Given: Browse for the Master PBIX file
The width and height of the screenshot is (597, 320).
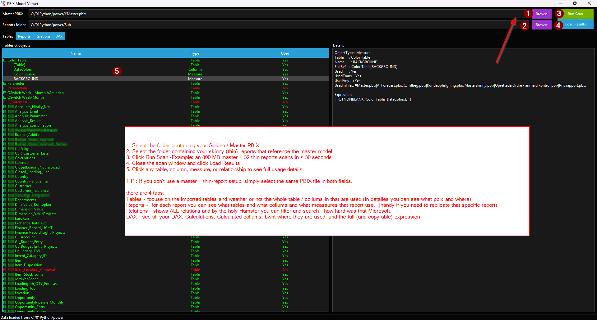Looking at the screenshot, I should click(x=541, y=14).
